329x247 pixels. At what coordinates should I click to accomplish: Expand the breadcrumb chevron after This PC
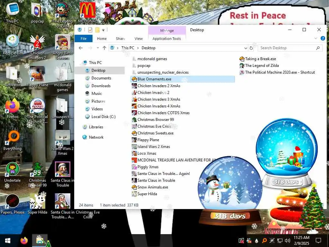pyautogui.click(x=138, y=48)
